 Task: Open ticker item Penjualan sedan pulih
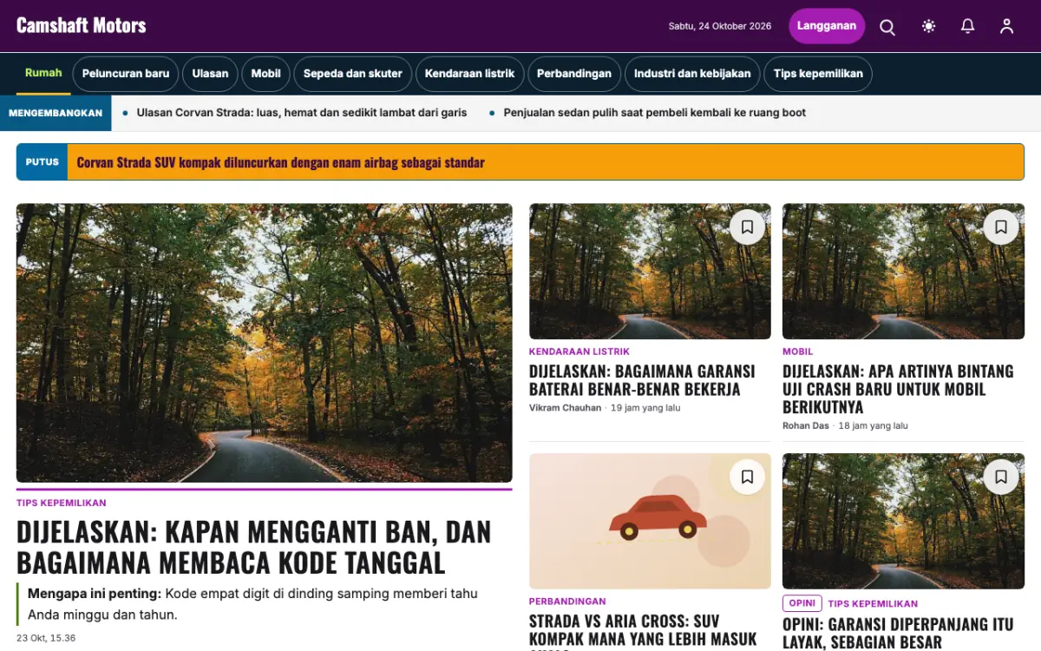[x=655, y=113]
